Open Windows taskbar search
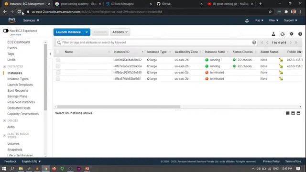Image resolution: width=306 pixels, height=172 pixels. pyautogui.click(x=12, y=169)
